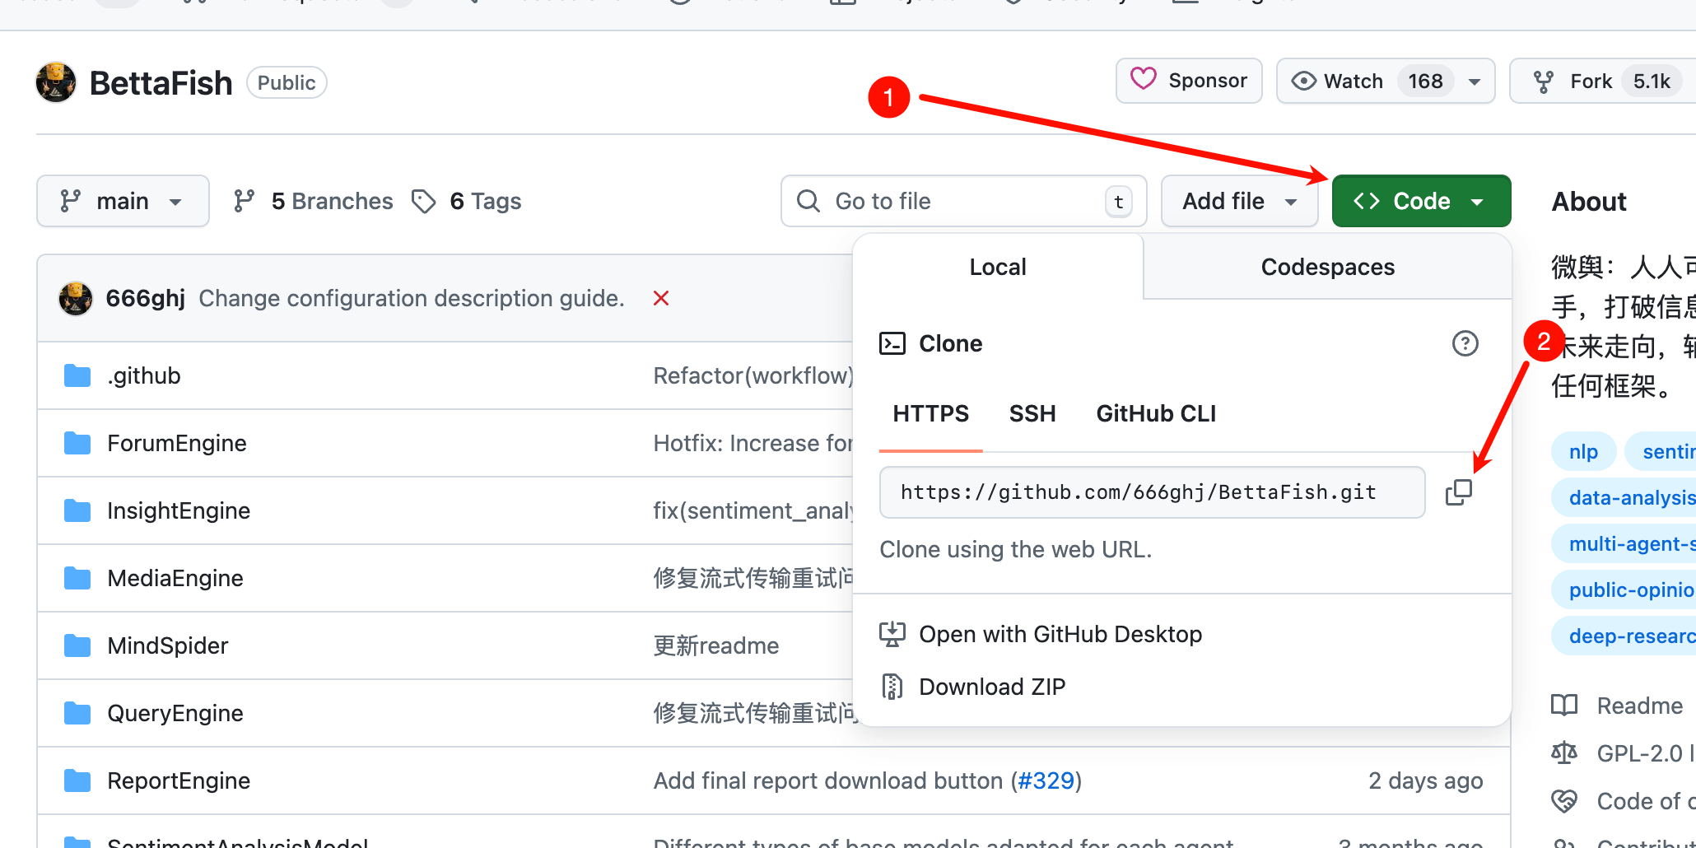Click the ReportEngine folder icon
The image size is (1696, 848).
77,780
